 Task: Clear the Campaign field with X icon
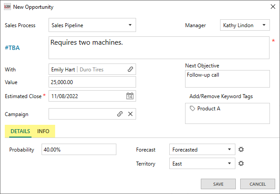tap(130, 114)
